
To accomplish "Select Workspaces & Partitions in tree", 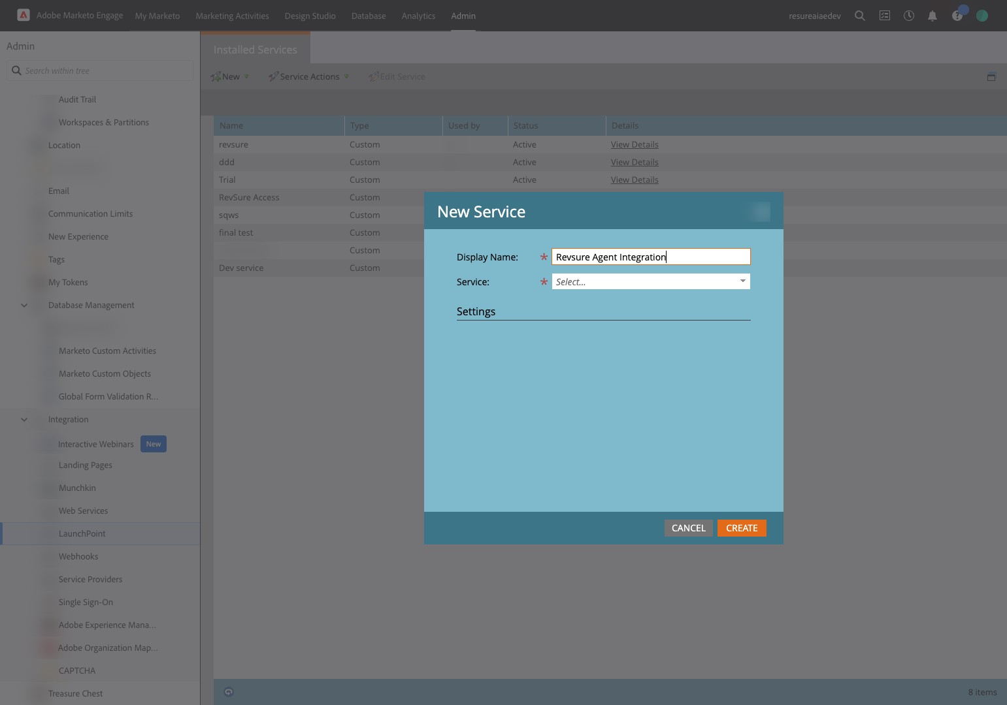I will [103, 122].
